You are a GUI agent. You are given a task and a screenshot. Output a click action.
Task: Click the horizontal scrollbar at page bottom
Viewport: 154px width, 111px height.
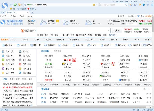coord(74,107)
